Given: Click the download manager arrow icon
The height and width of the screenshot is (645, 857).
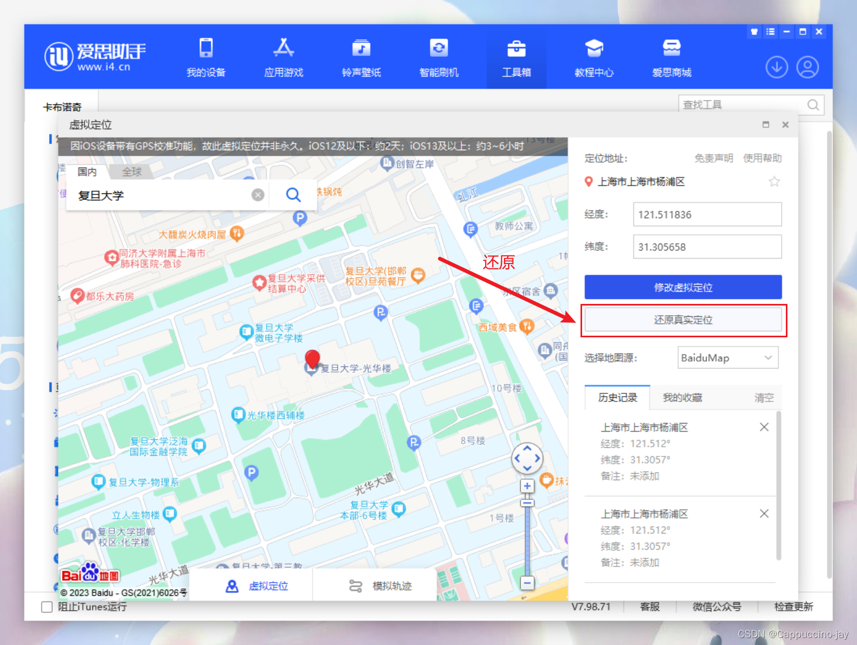Looking at the screenshot, I should pyautogui.click(x=777, y=67).
